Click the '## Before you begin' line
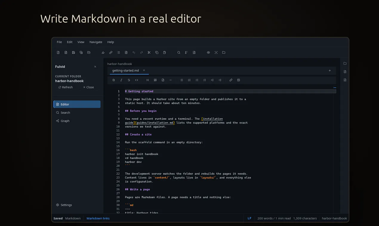Viewport: 379px width, 226px height. pos(141,111)
